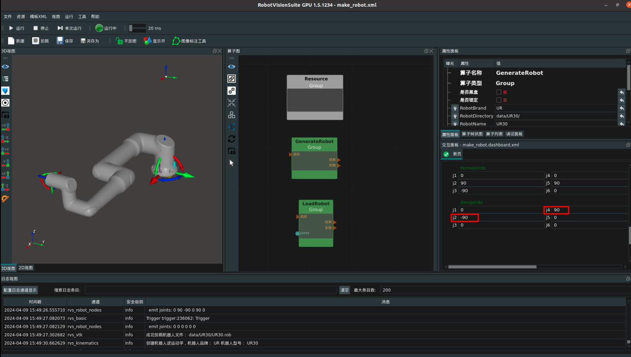Take a 3D view screenshot with camera icon
The width and height of the screenshot is (631, 357).
click(x=6, y=115)
